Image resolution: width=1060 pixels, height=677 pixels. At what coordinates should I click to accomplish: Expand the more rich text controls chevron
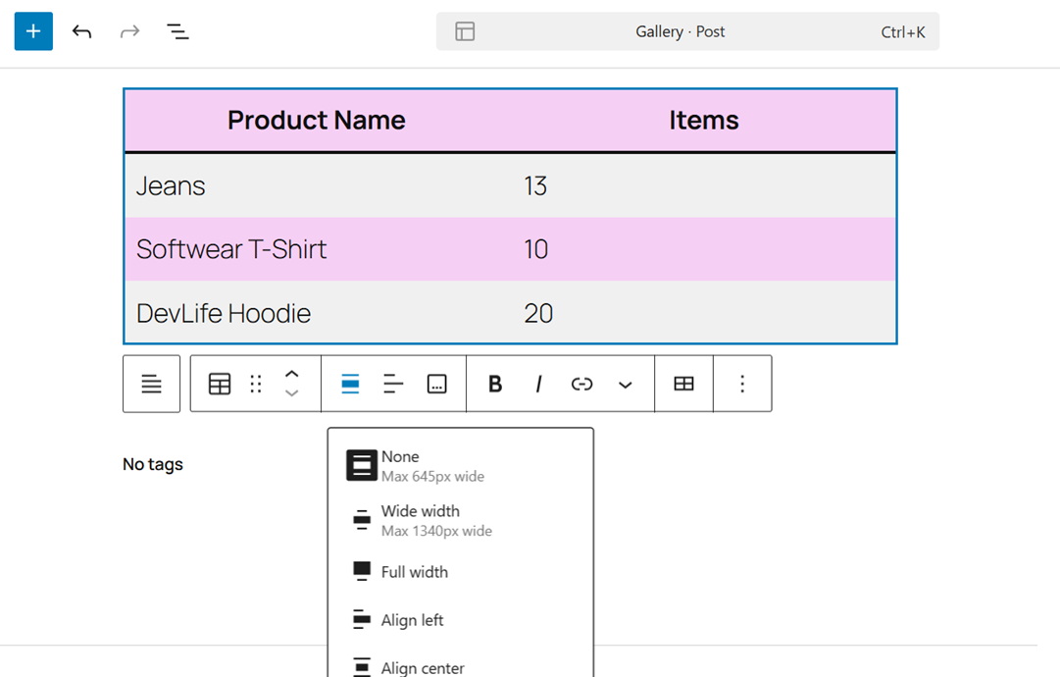tap(625, 385)
